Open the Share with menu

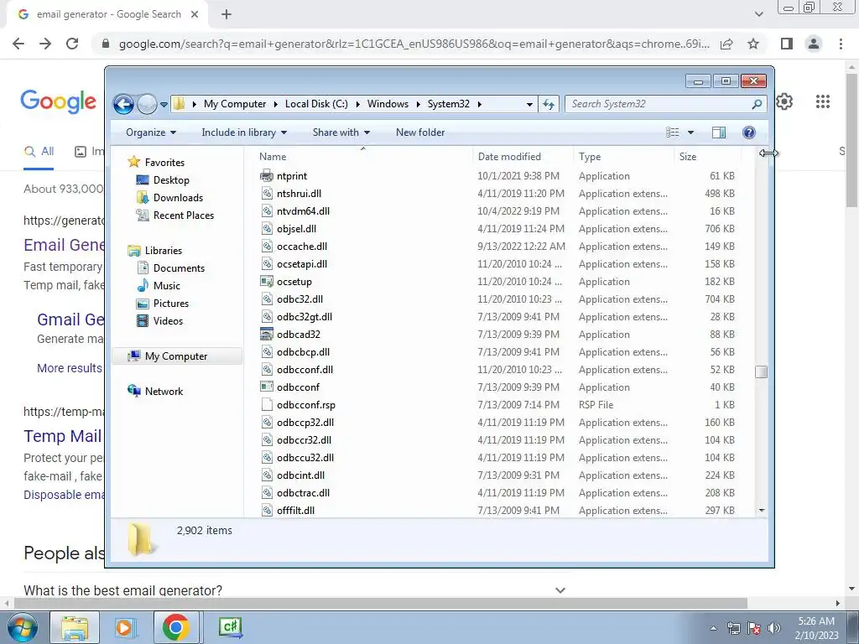click(341, 132)
